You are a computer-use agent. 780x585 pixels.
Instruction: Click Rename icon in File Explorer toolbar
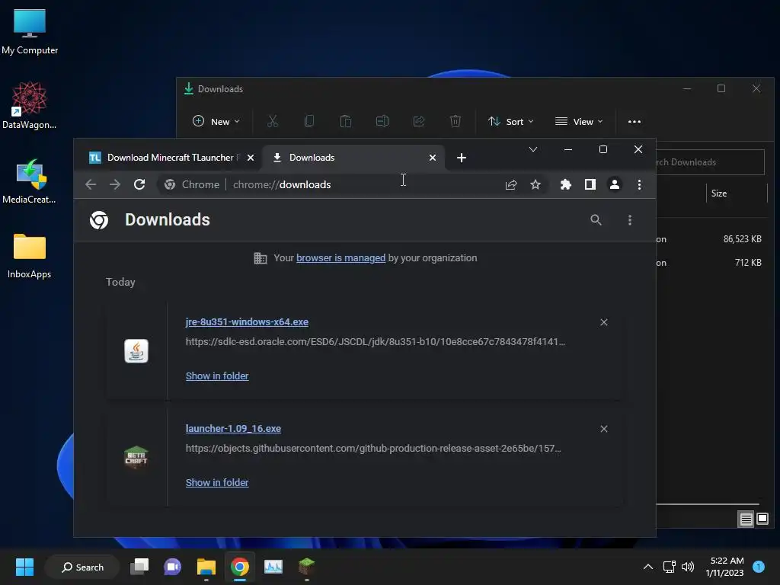[382, 121]
